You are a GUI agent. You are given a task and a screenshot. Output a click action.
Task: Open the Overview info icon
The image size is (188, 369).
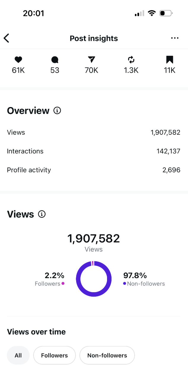point(57,111)
